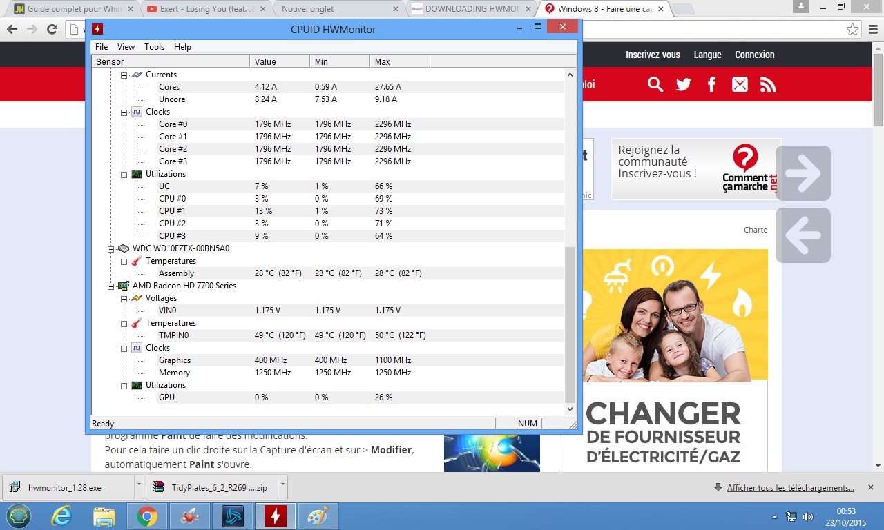The width and height of the screenshot is (884, 530).
Task: Click Afficher tous les téléchargements link
Action: pos(791,488)
